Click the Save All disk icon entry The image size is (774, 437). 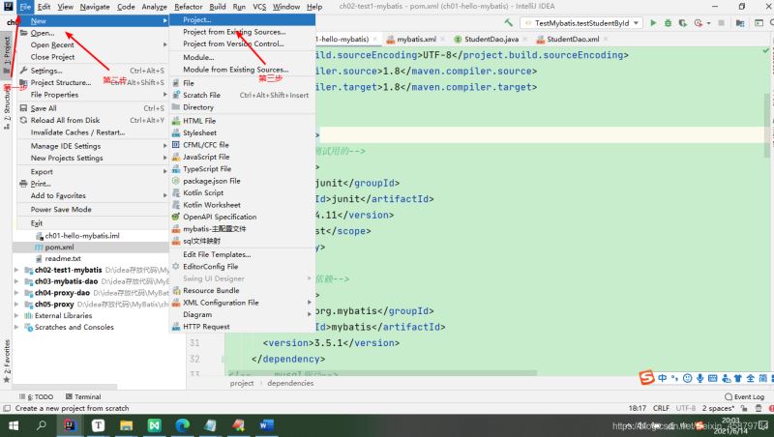pyautogui.click(x=92, y=108)
